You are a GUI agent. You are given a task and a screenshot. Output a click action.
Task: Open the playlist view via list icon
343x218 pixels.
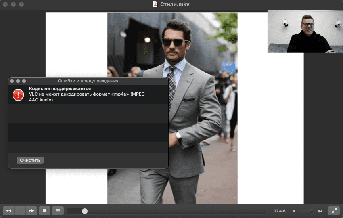[x=58, y=210]
